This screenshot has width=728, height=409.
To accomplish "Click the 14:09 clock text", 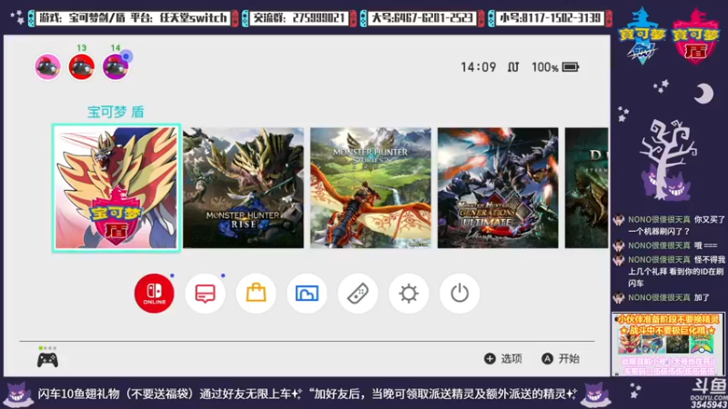I will [x=479, y=67].
